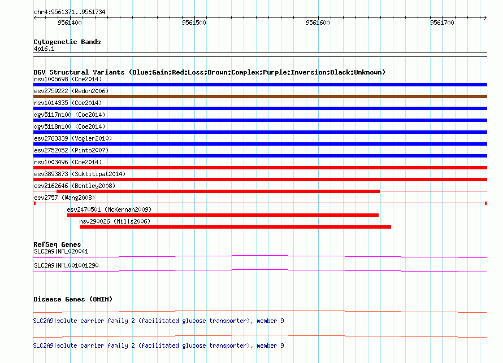Click the red bar under nsv290026
Image resolution: width=503 pixels, height=363 pixels.
[x=235, y=227]
